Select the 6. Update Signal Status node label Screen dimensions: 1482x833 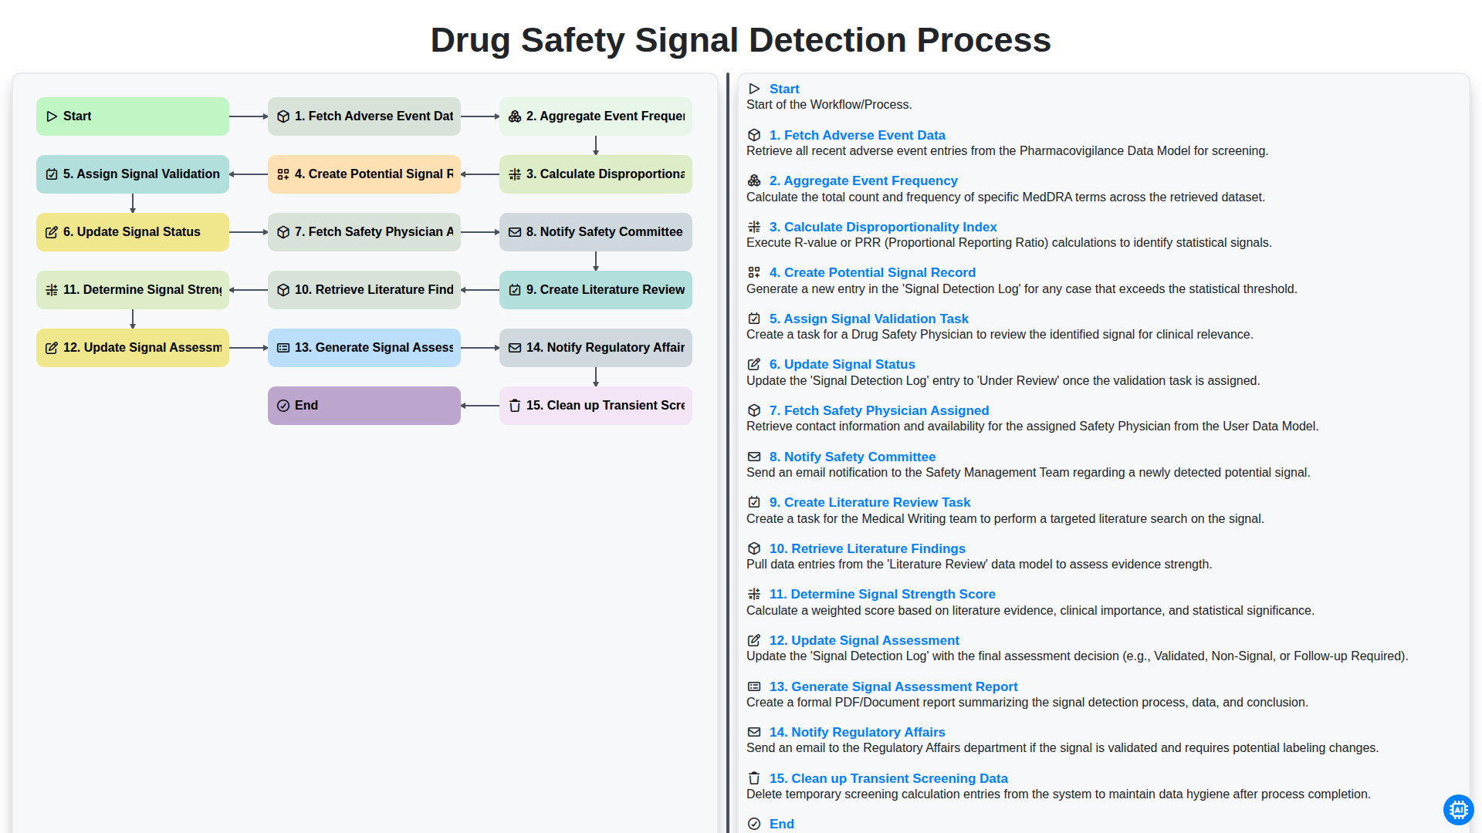[x=132, y=232]
